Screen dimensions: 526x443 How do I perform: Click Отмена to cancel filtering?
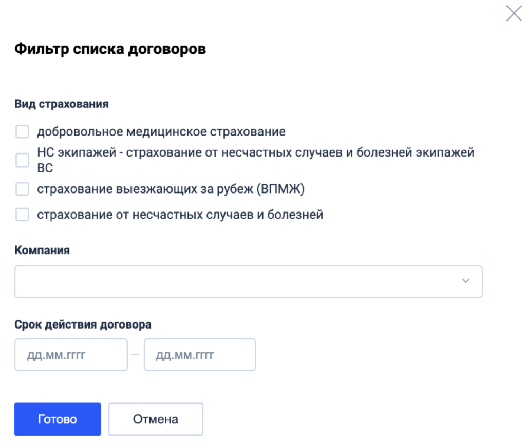pyautogui.click(x=156, y=419)
